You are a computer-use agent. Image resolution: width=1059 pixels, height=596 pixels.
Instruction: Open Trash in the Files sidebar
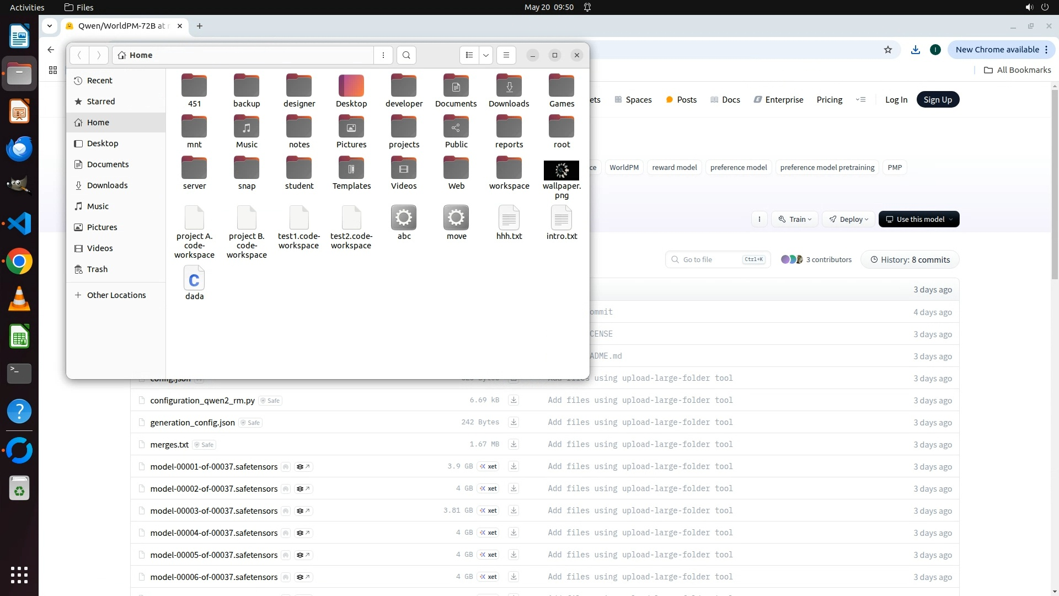click(97, 269)
